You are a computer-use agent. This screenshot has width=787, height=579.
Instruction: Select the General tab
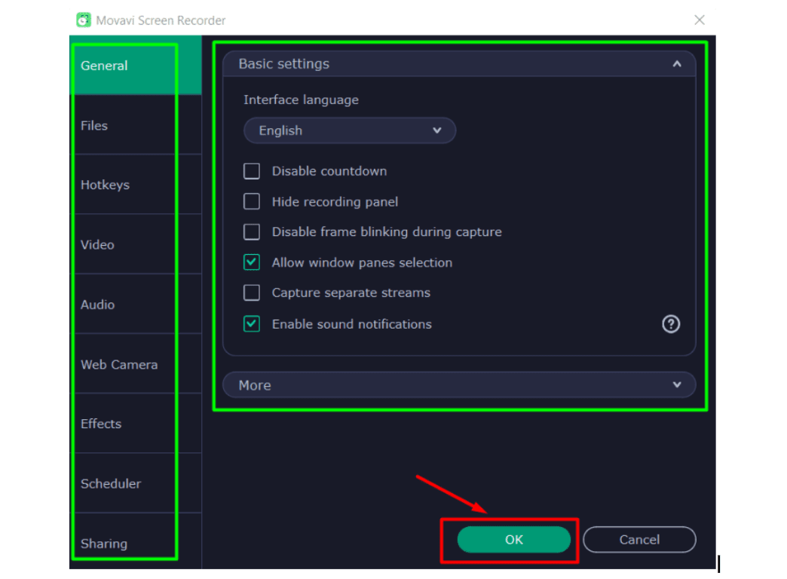(x=136, y=66)
